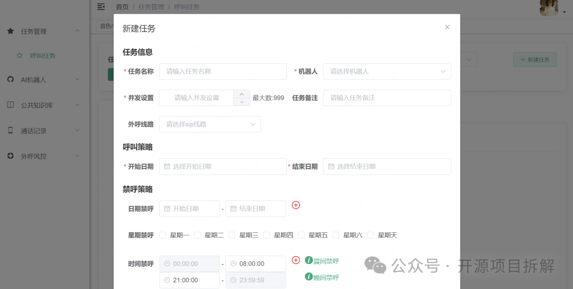This screenshot has width=573, height=289.
Task: Click the 晚间禁呼 green text
Action: pyautogui.click(x=326, y=277)
